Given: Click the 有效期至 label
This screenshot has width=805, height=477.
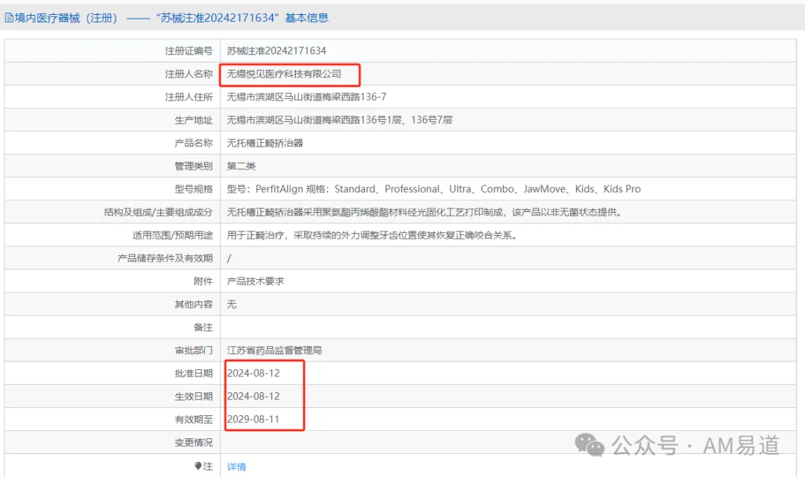Looking at the screenshot, I should (194, 420).
